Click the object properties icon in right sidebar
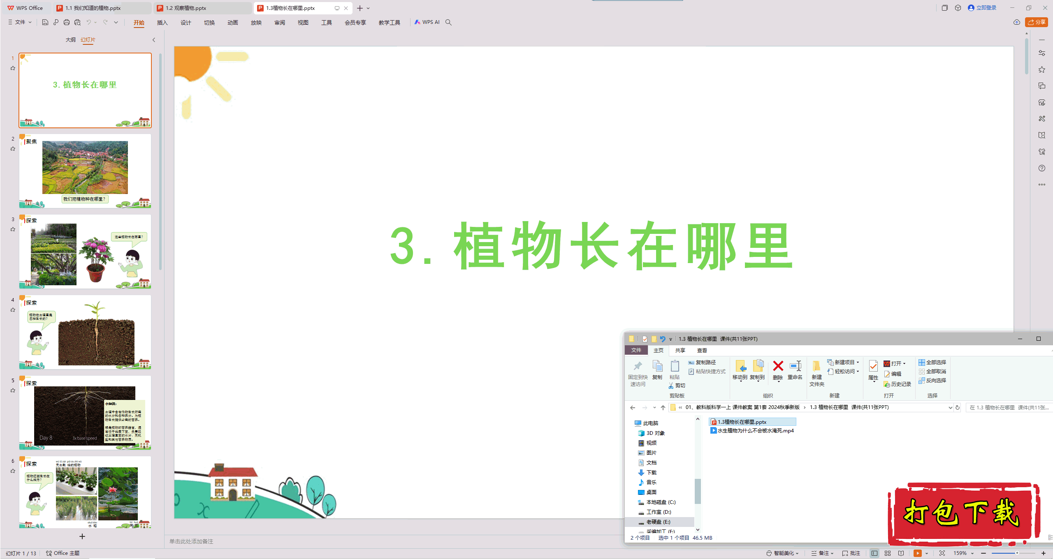The height and width of the screenshot is (559, 1053). coord(1042,53)
